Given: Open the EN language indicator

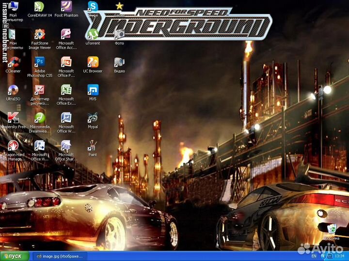Looking at the screenshot, I should [314, 256].
